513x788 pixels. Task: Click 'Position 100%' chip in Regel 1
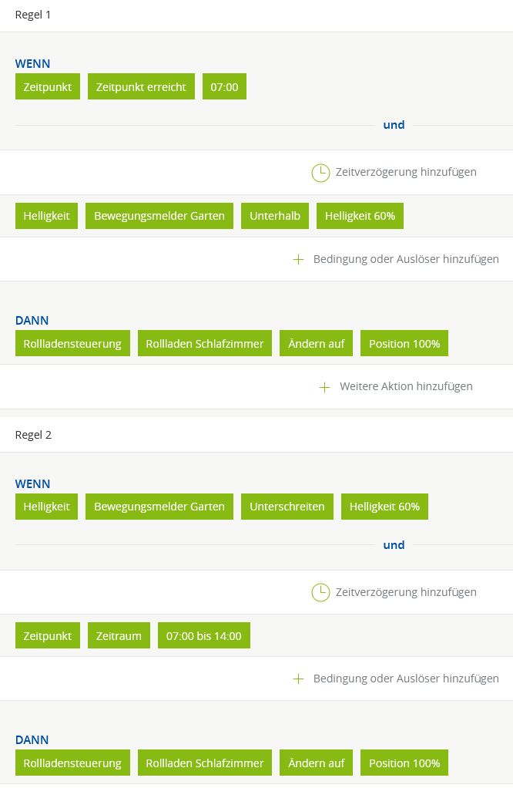tap(404, 344)
